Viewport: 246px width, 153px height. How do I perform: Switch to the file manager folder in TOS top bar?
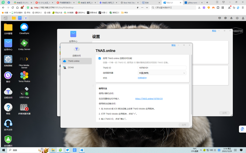pos(14,18)
